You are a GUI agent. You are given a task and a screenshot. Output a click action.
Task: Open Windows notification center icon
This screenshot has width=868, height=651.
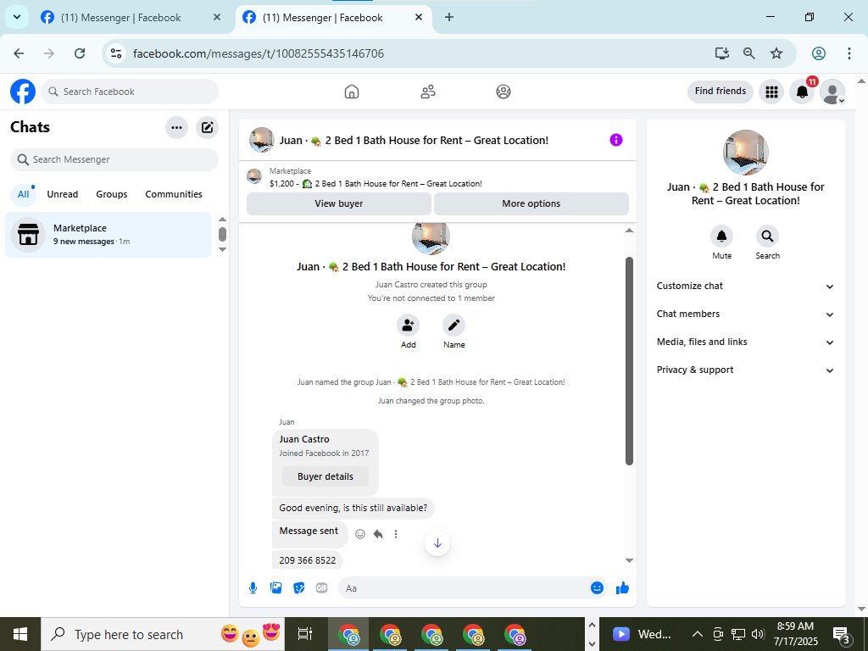click(842, 634)
